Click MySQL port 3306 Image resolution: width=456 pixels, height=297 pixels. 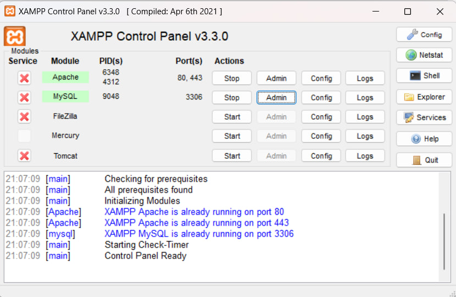click(x=194, y=97)
